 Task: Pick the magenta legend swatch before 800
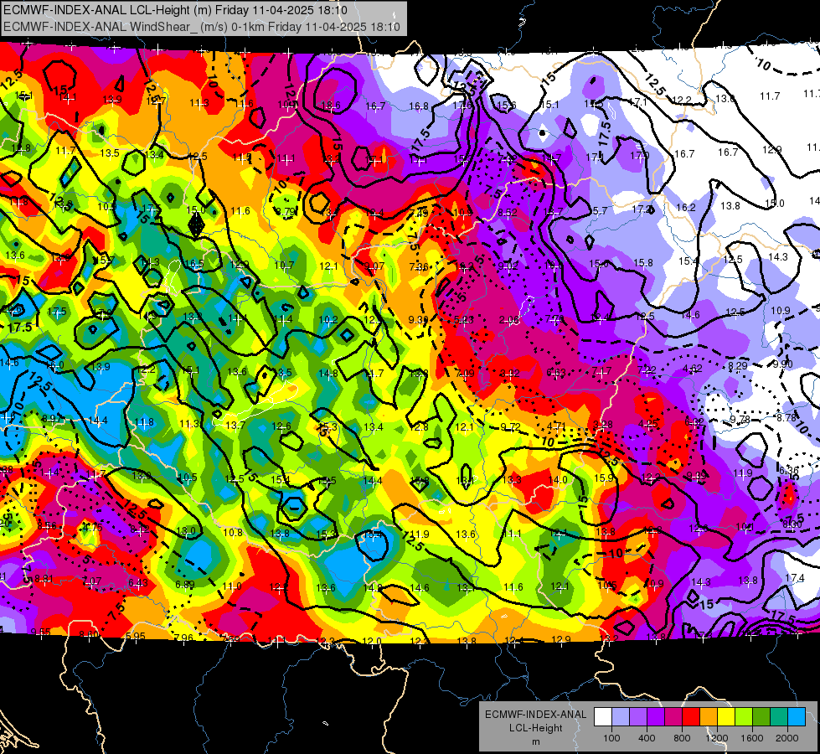tap(673, 717)
